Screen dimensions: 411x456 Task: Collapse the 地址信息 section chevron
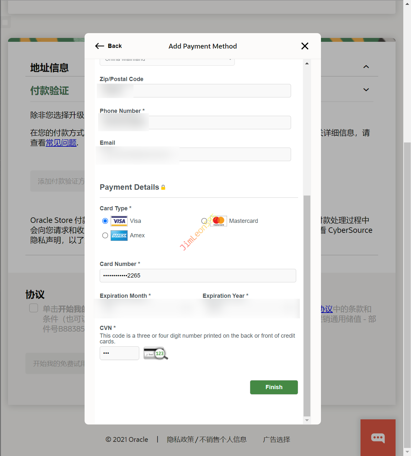click(366, 67)
